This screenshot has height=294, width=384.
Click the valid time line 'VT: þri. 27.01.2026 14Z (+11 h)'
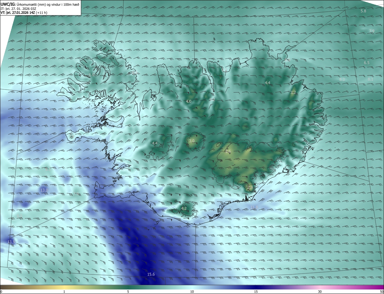pyautogui.click(x=24, y=13)
